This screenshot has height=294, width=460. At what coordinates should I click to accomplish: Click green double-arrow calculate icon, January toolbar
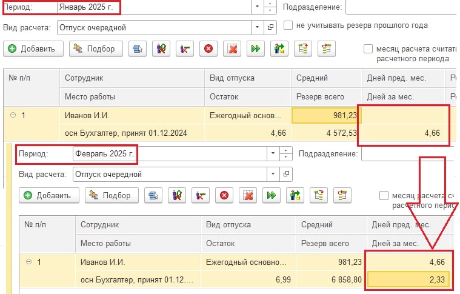click(x=256, y=48)
